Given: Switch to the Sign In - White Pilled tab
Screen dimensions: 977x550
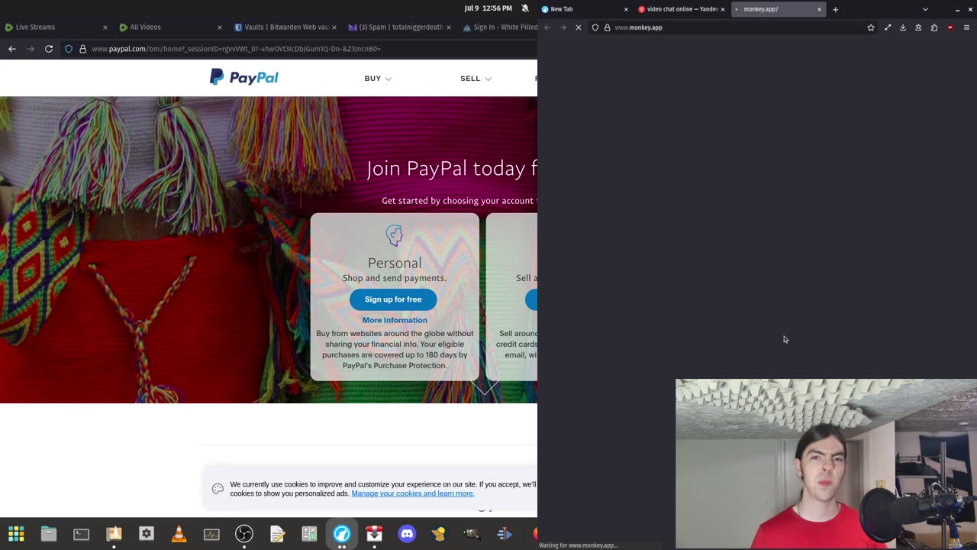Looking at the screenshot, I should 500,27.
